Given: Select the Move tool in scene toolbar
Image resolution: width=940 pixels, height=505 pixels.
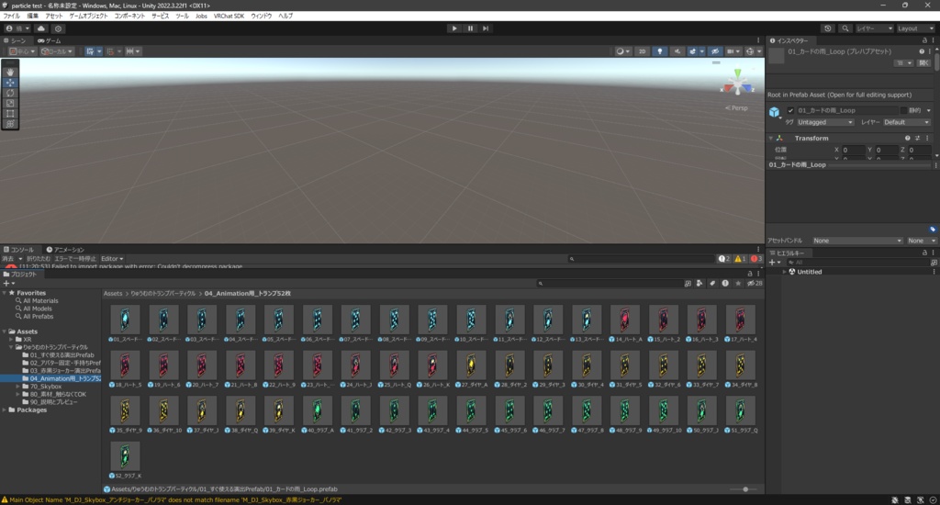Looking at the screenshot, I should tap(10, 83).
